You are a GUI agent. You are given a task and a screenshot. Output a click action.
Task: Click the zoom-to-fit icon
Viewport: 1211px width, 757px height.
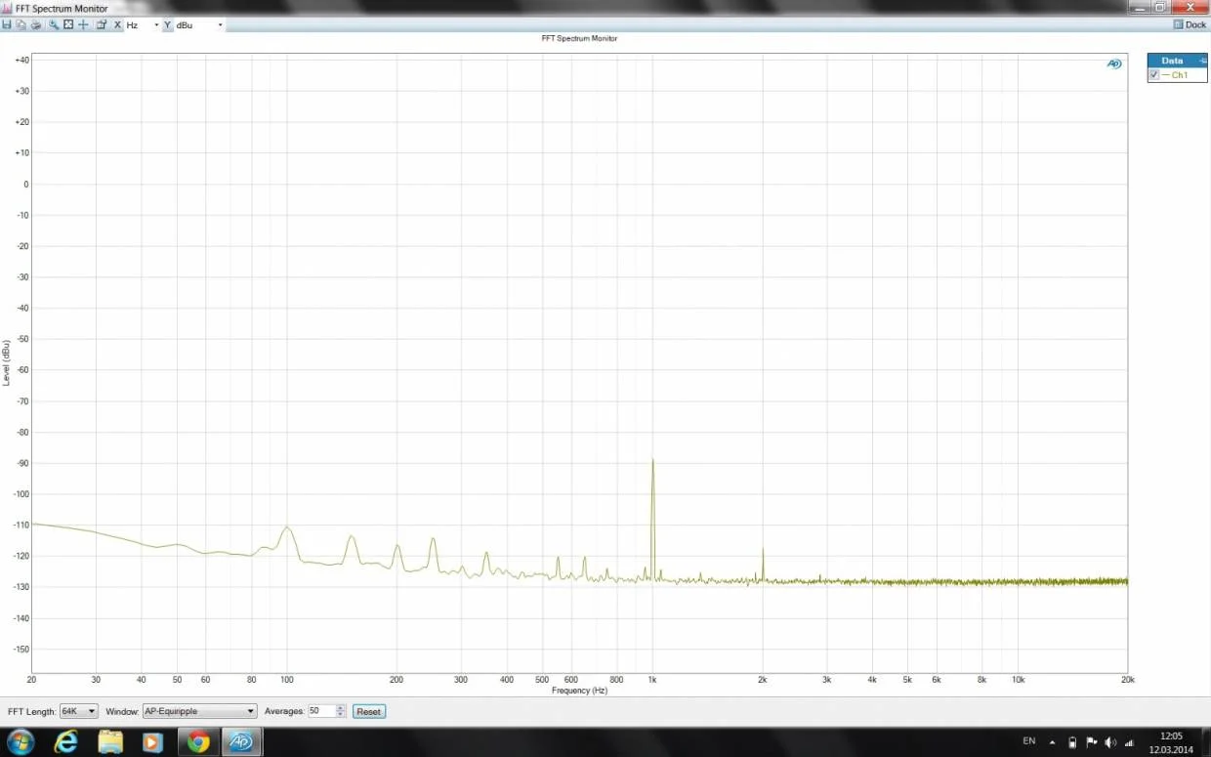coord(68,24)
